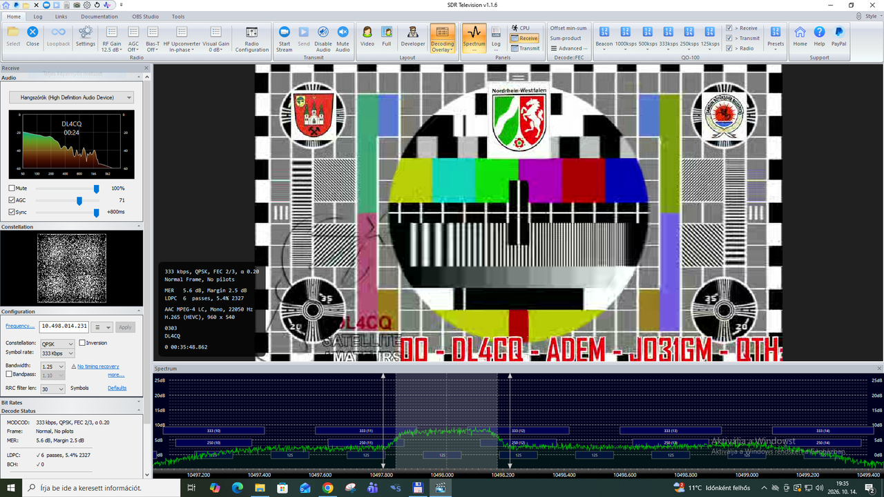The width and height of the screenshot is (884, 497).
Task: Toggle the Mute checkbox in the Audio panel
Action: [12, 188]
